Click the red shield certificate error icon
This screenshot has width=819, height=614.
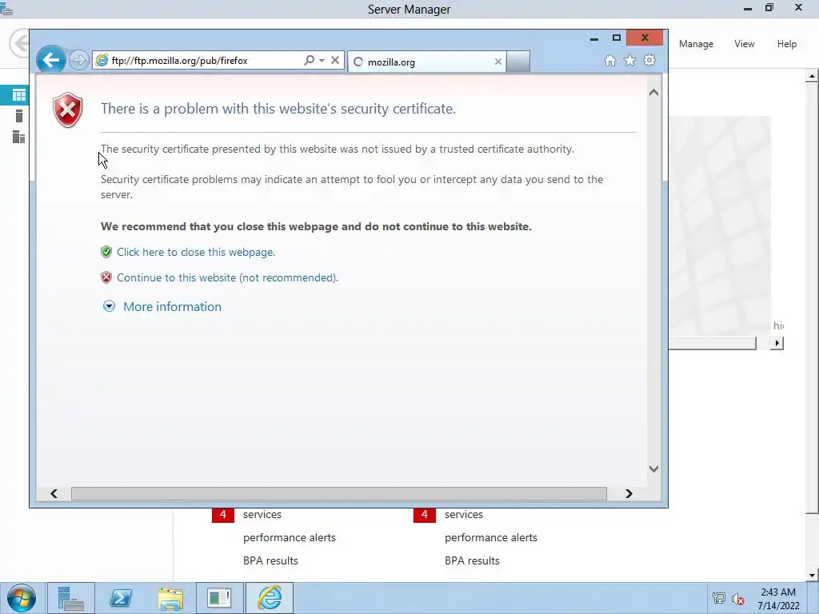[68, 110]
